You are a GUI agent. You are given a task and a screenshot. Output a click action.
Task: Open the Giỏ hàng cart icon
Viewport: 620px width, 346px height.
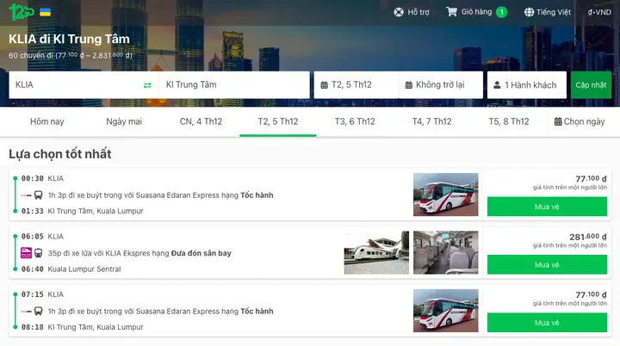pos(451,12)
